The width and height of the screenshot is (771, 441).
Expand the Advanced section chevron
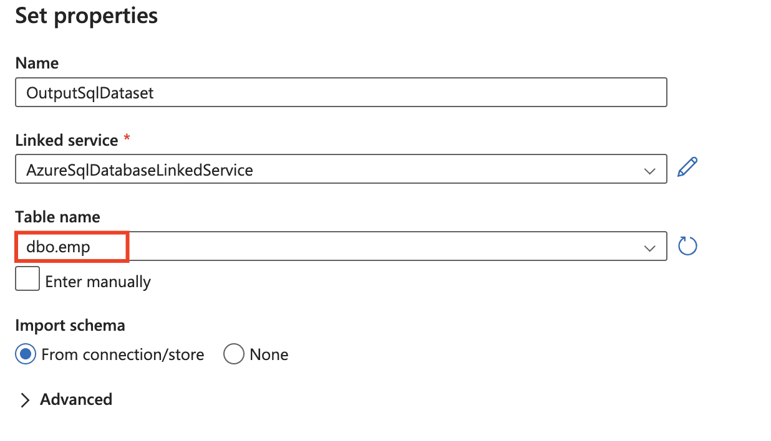point(25,401)
